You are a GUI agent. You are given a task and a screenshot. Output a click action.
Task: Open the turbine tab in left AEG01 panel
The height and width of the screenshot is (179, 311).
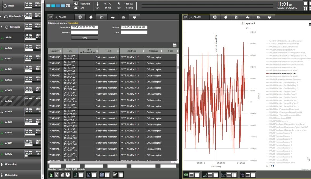point(113,17)
